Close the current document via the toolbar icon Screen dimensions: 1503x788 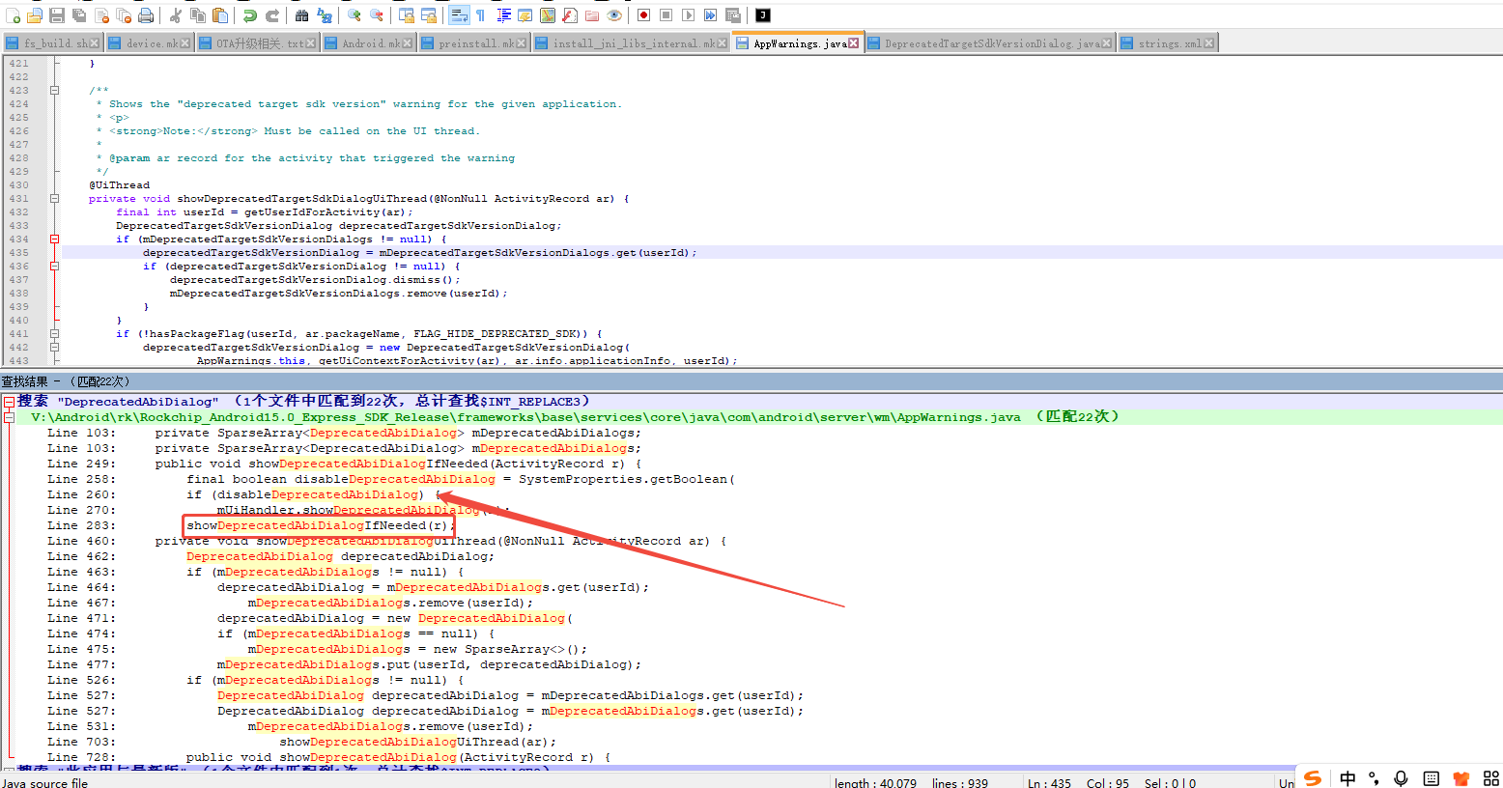coord(101,15)
